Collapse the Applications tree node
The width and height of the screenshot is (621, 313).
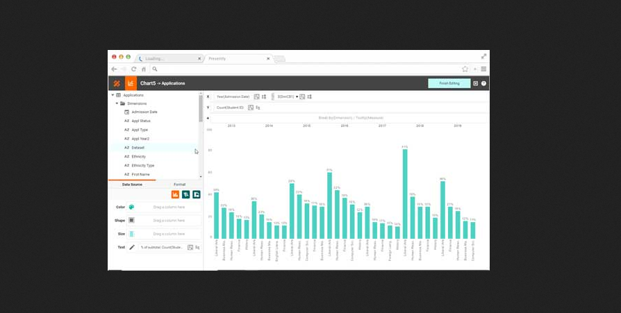(113, 95)
